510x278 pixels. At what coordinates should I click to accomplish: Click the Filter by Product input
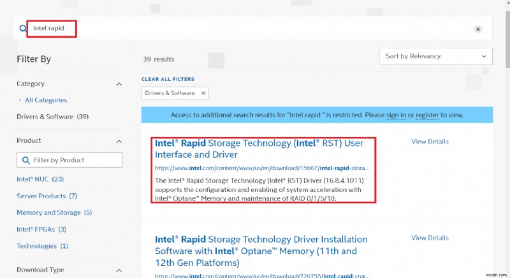(69, 160)
